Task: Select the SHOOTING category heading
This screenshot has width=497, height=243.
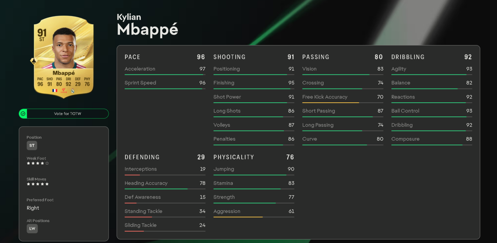Action: [229, 57]
